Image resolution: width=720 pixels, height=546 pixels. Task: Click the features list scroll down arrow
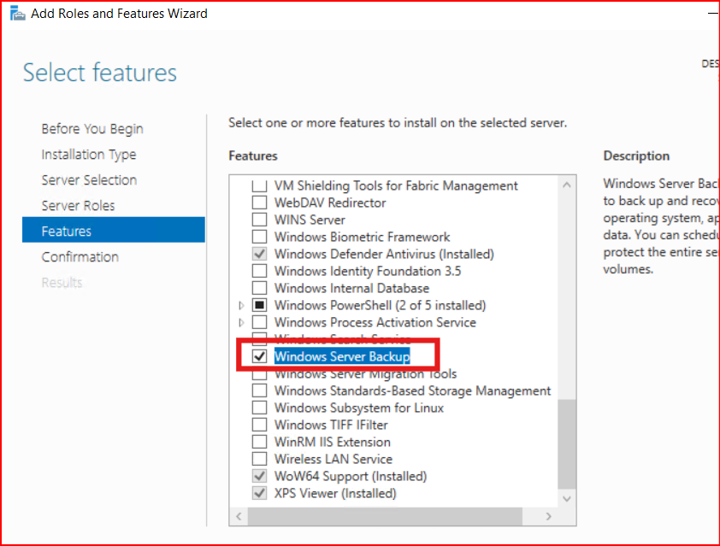[566, 497]
